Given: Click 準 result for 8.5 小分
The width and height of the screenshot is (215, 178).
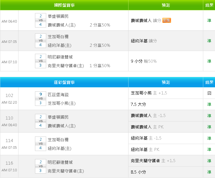Looking at the screenshot, I should [x=209, y=172].
